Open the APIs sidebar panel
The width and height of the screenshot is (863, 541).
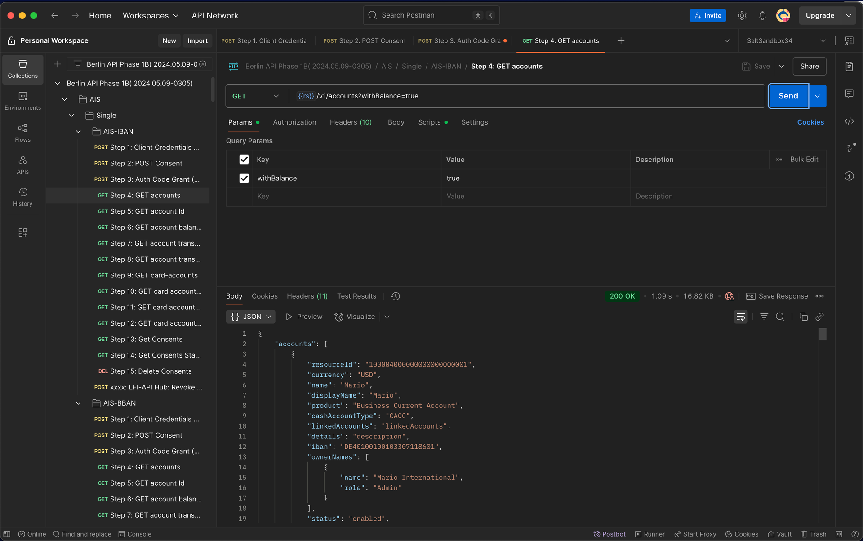[x=22, y=165]
